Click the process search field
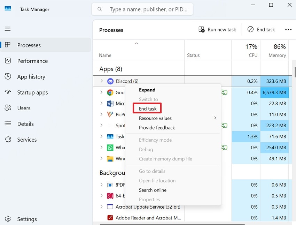The height and width of the screenshot is (225, 296). coord(142,9)
